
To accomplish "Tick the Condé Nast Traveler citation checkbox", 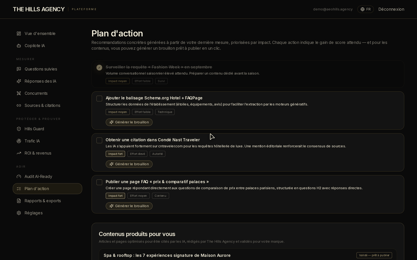I will point(99,140).
